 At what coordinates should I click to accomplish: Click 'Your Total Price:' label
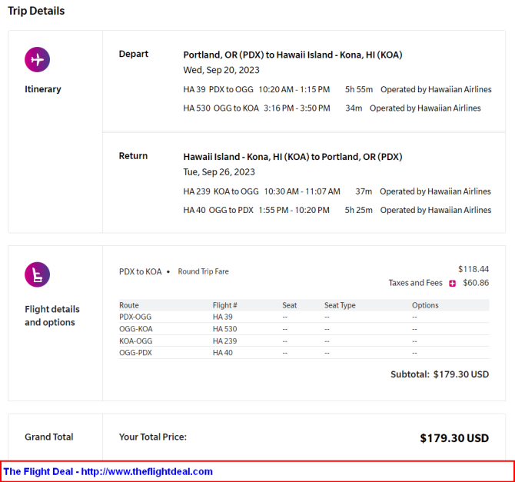point(153,437)
